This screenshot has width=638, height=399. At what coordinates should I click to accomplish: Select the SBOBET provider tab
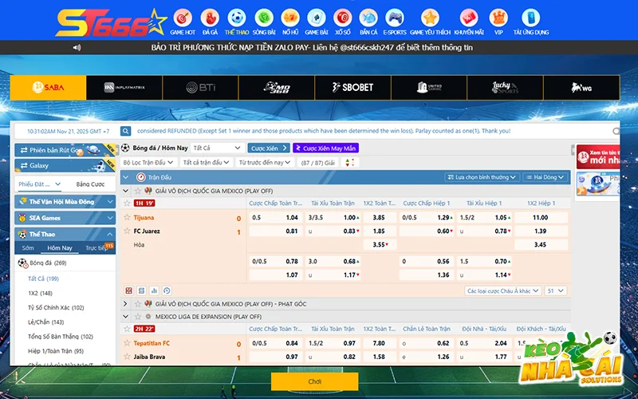click(352, 87)
